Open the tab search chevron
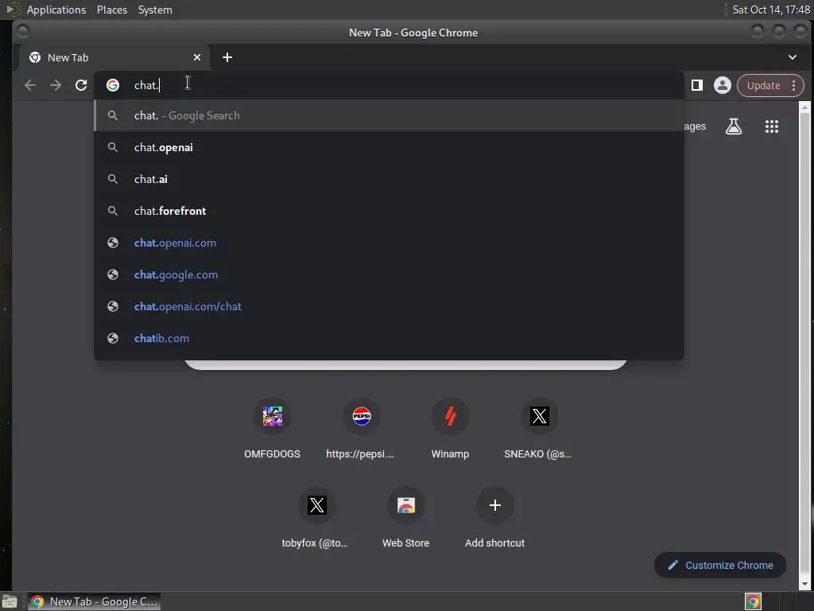Viewport: 814px width, 611px height. click(793, 57)
